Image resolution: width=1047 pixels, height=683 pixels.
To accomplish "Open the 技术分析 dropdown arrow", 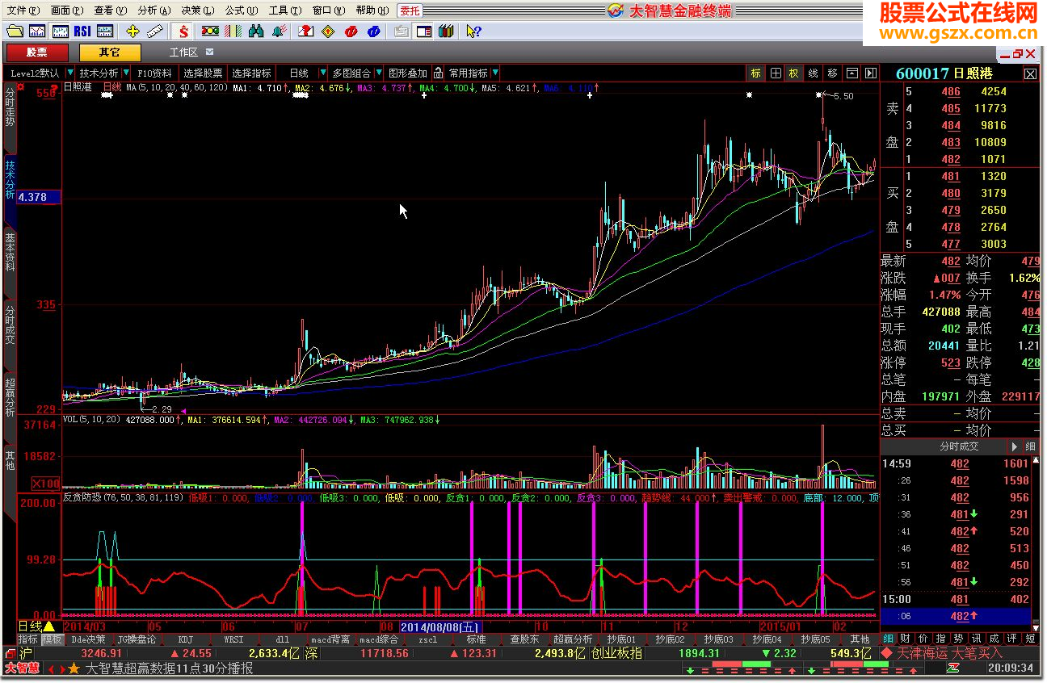I will click(126, 73).
